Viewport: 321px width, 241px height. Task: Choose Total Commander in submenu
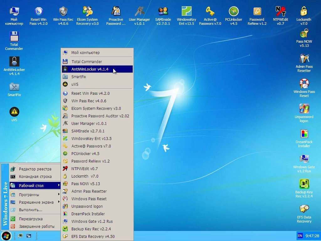(x=97, y=62)
